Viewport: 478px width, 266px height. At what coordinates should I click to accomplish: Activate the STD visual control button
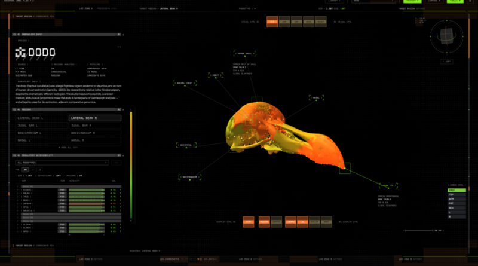tap(272, 22)
